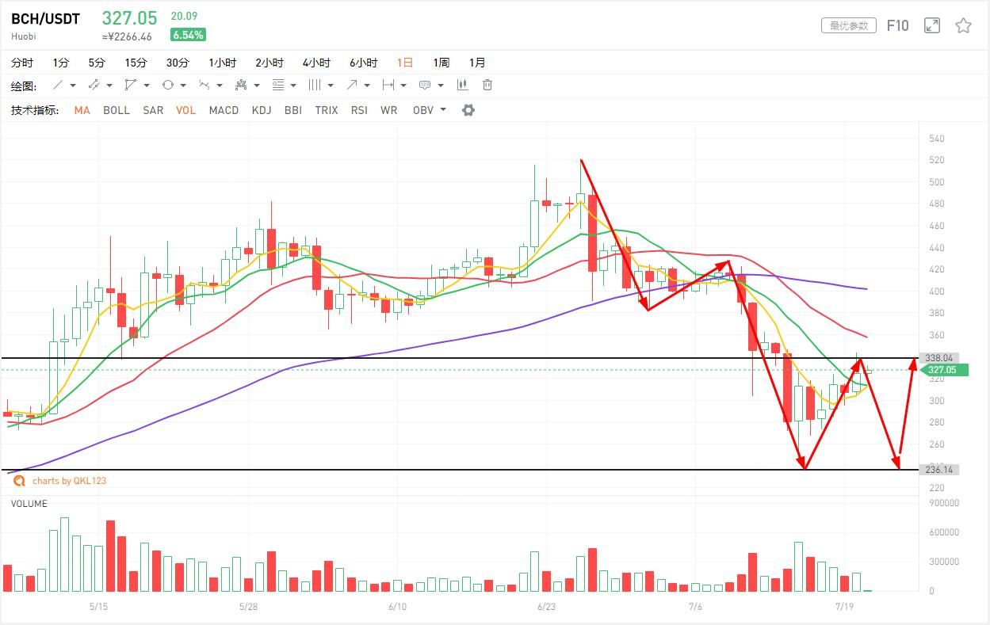Expand the arrow tool dropdown arrow
Screen dimensions: 990x625
point(367,86)
